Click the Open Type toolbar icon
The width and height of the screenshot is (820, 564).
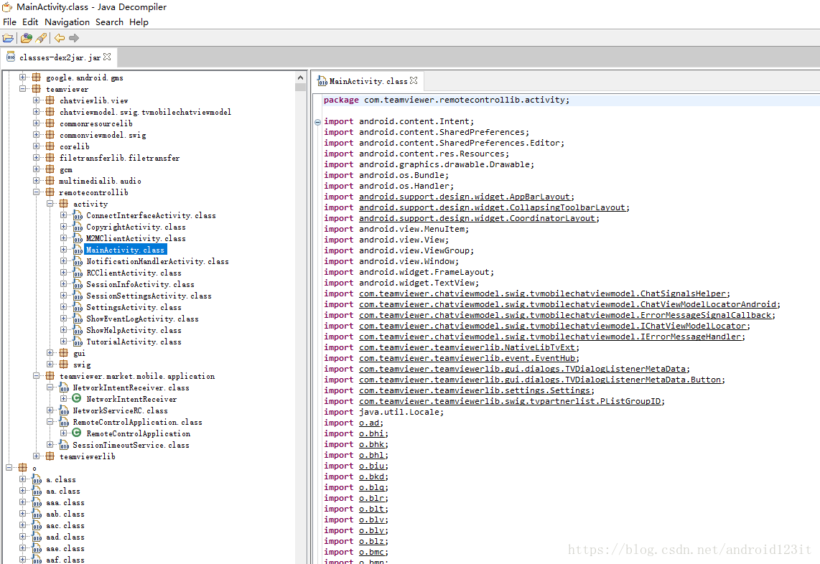tap(26, 38)
